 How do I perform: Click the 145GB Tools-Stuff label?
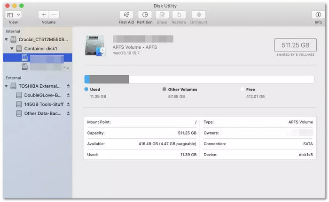[x=44, y=104]
